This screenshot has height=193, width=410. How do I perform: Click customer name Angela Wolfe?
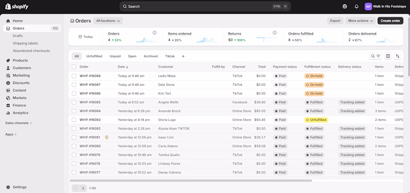[168, 102]
